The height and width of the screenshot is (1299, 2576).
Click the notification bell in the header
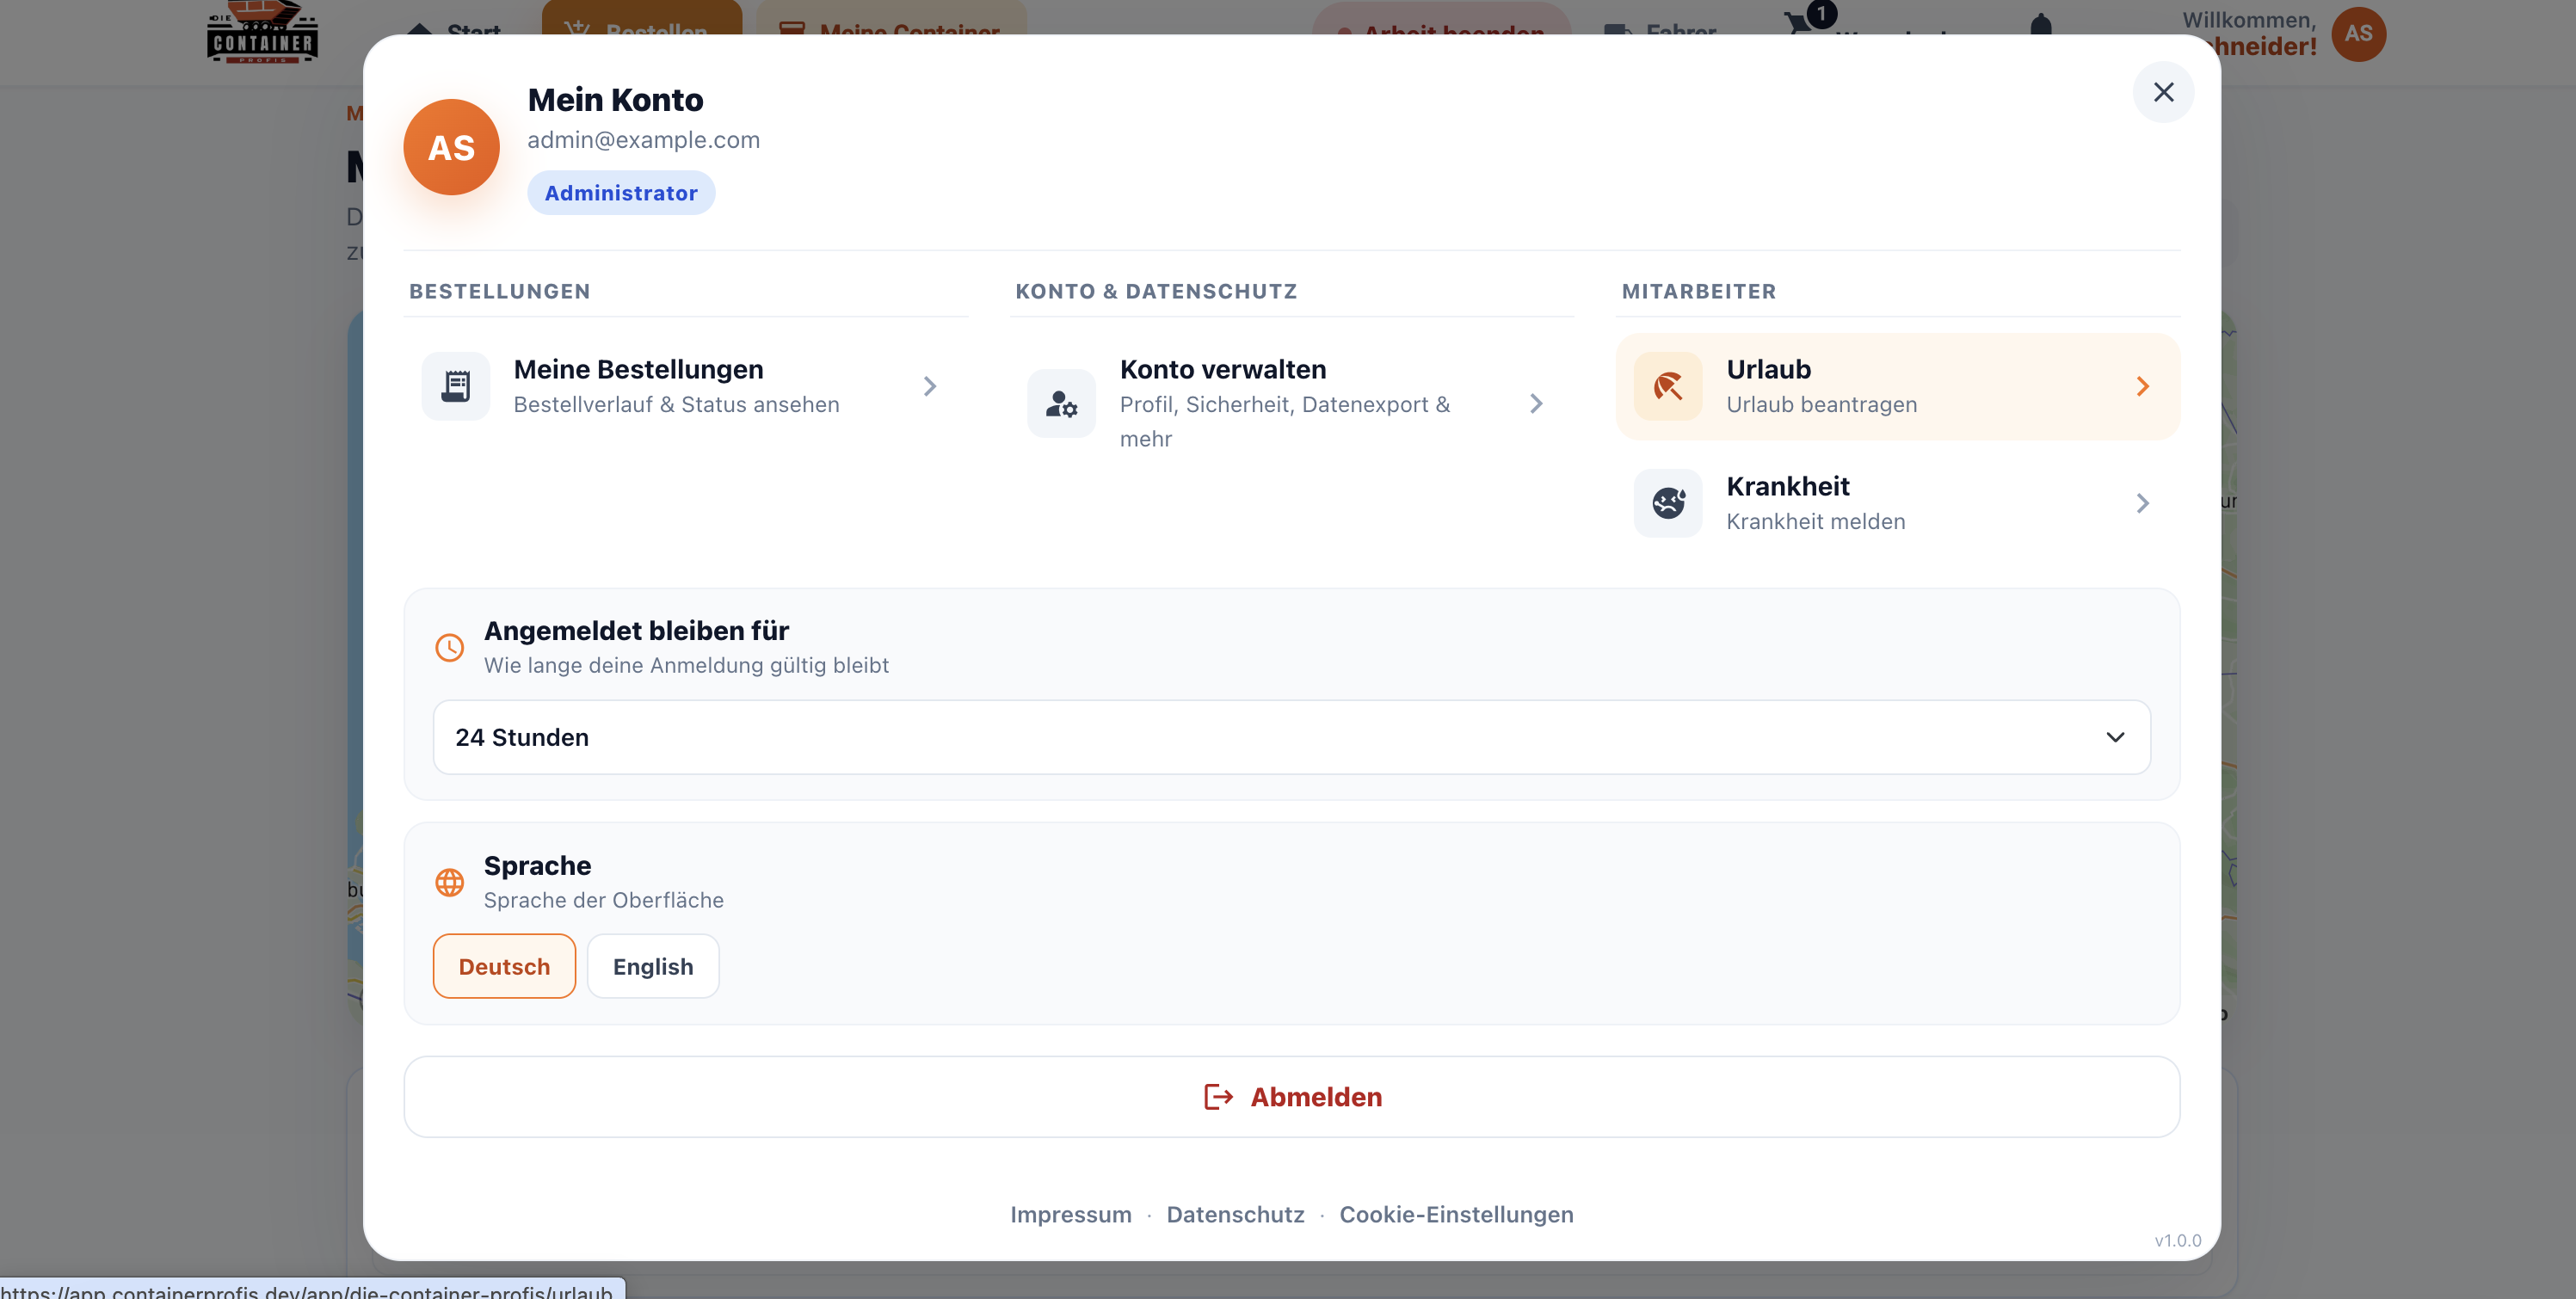tap(2041, 24)
